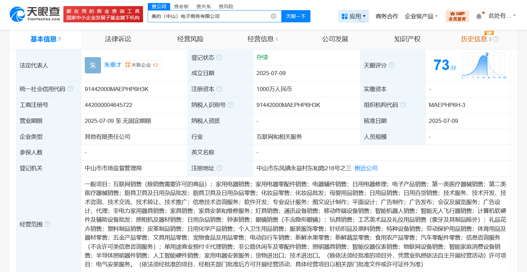Expand the 应用 dropdown menu

pyautogui.click(x=353, y=16)
